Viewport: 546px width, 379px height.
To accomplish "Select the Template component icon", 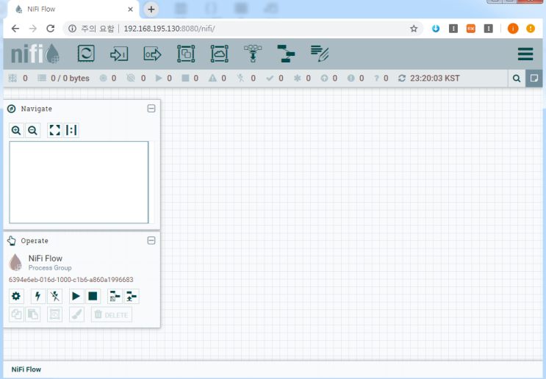I will coord(287,54).
